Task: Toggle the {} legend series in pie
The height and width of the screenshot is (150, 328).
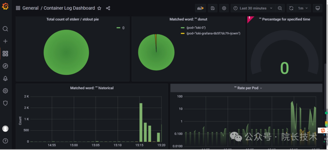Action: [x=123, y=28]
